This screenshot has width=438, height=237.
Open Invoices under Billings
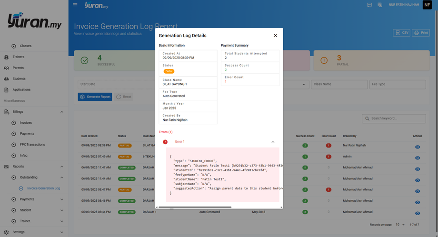click(x=26, y=123)
